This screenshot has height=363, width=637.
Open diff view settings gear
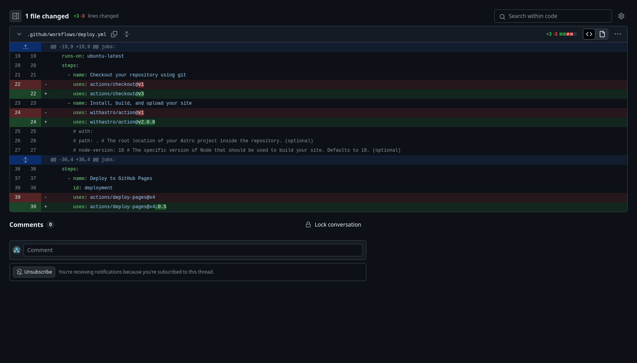[621, 16]
